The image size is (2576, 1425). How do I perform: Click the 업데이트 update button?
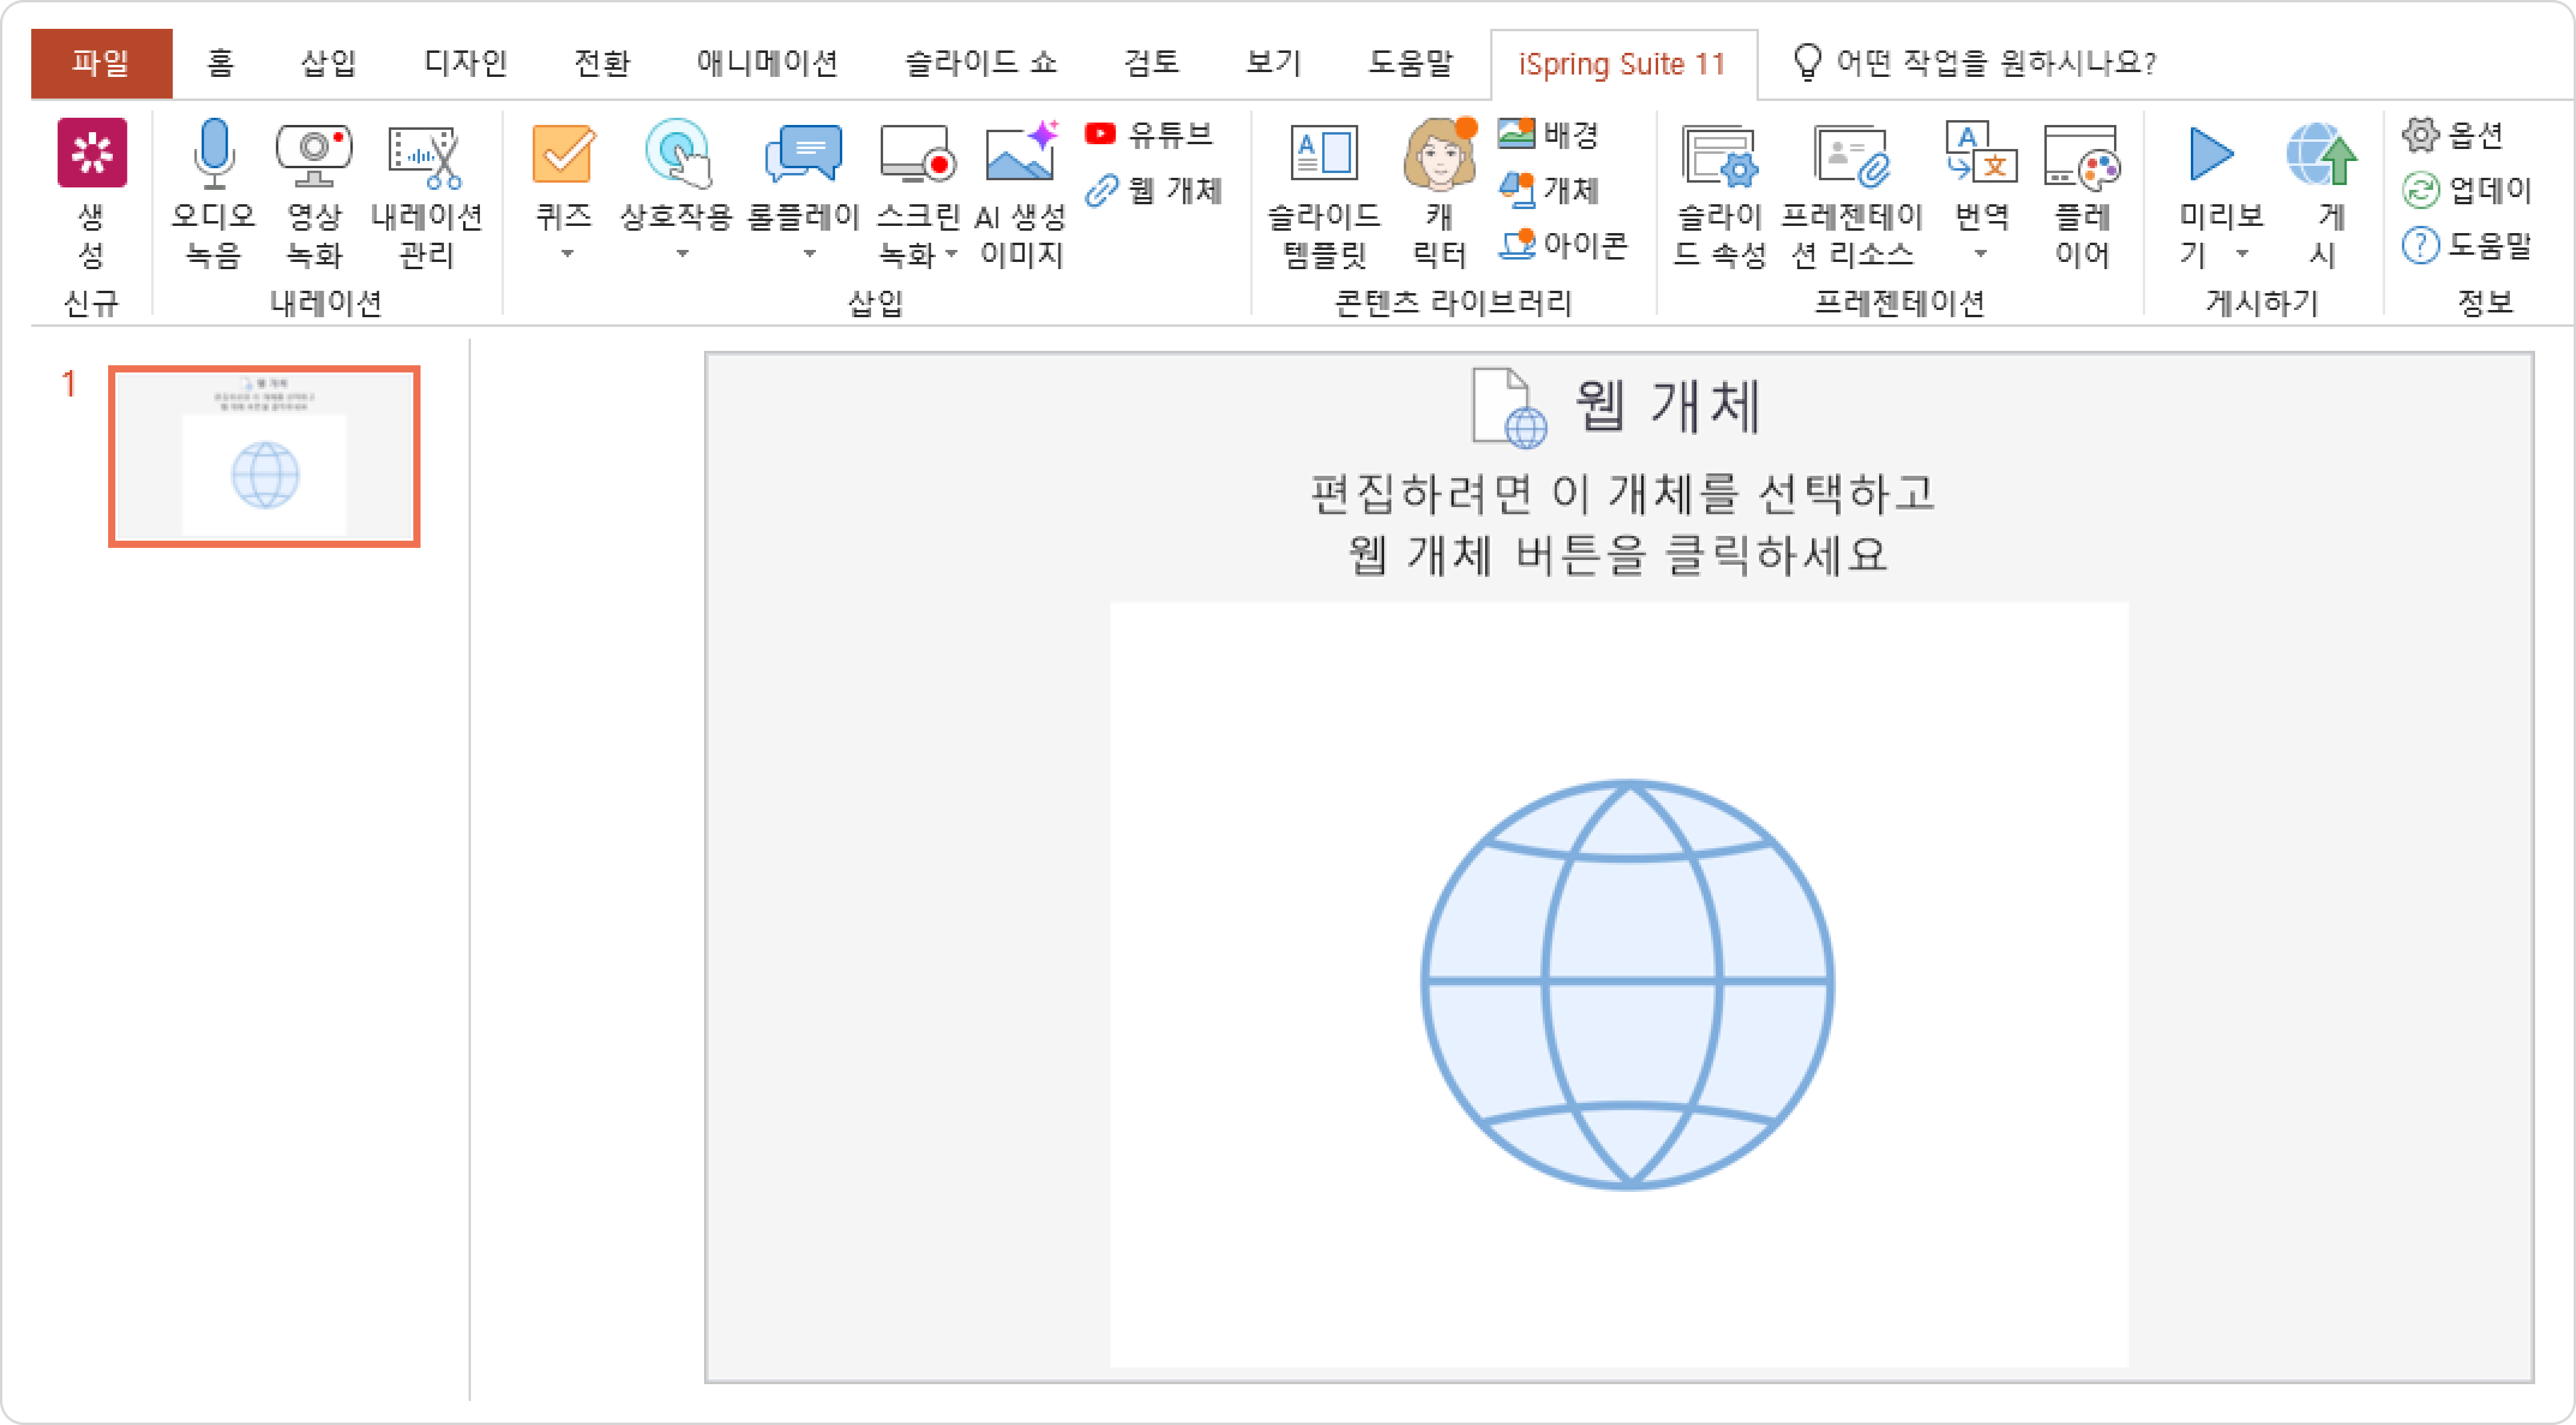coord(2466,190)
